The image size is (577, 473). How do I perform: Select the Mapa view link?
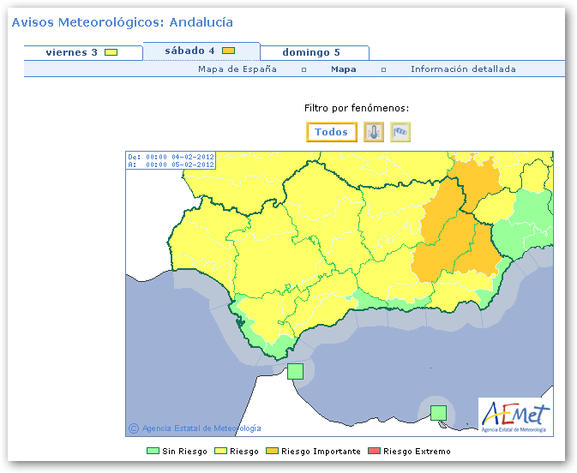tap(344, 69)
